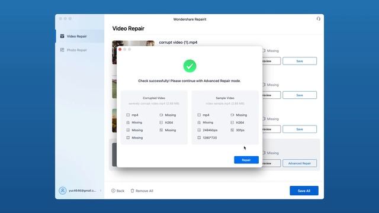Screen dimensions: 379x213
Task: Click the Video Repair page heading
Action: pos(128,28)
